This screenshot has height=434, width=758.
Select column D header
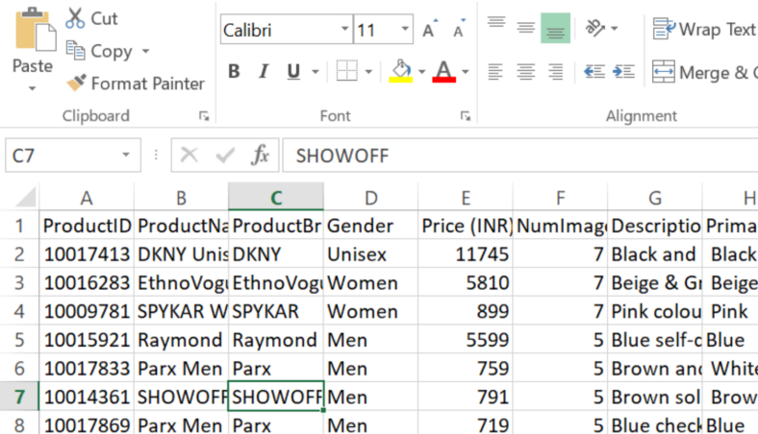(x=370, y=198)
